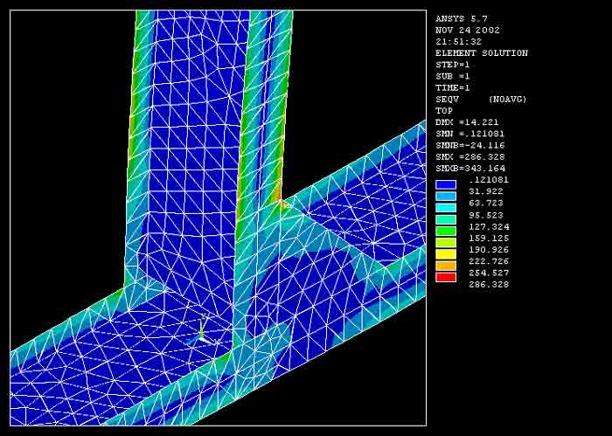Click the legend value '222.726'
This screenshot has width=612, height=436.
click(489, 261)
